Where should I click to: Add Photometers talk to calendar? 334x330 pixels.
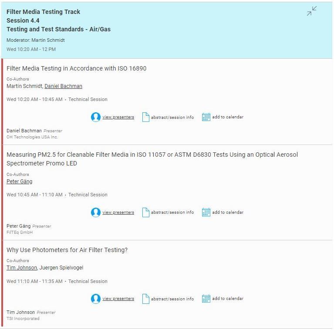(227, 299)
